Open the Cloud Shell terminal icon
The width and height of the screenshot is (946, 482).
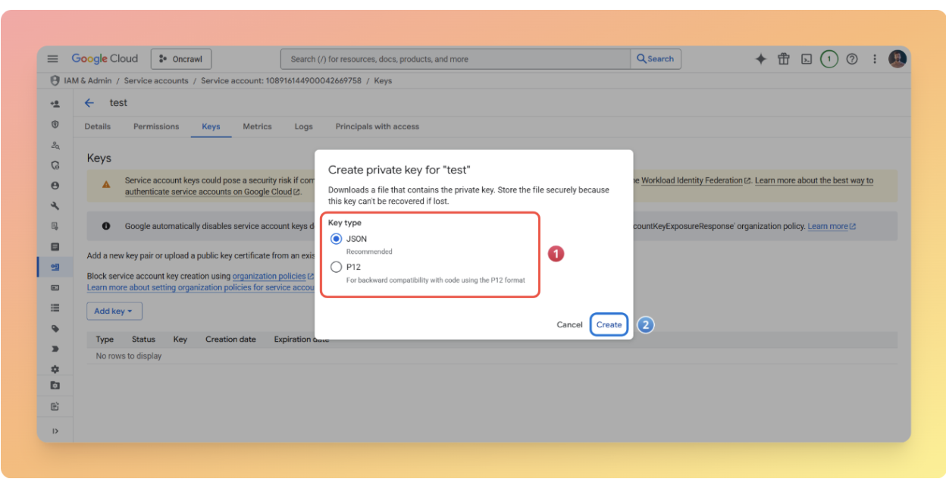click(806, 58)
